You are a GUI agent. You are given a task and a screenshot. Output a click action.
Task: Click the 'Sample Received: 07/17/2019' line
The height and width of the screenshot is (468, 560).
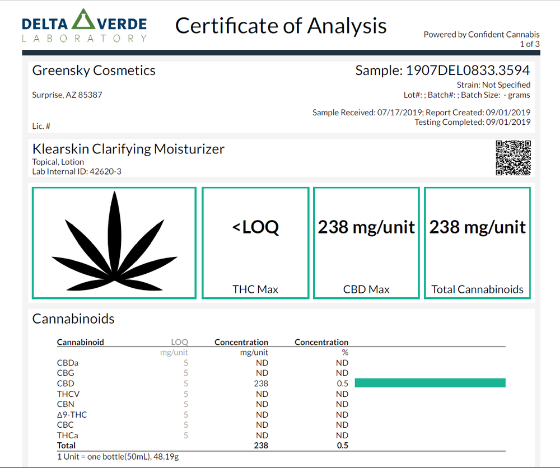(x=422, y=113)
